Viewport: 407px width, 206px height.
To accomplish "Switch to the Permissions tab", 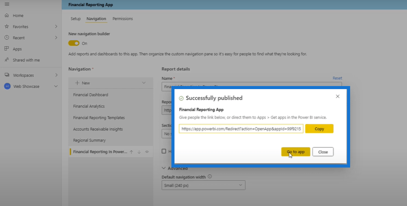I will (123, 19).
